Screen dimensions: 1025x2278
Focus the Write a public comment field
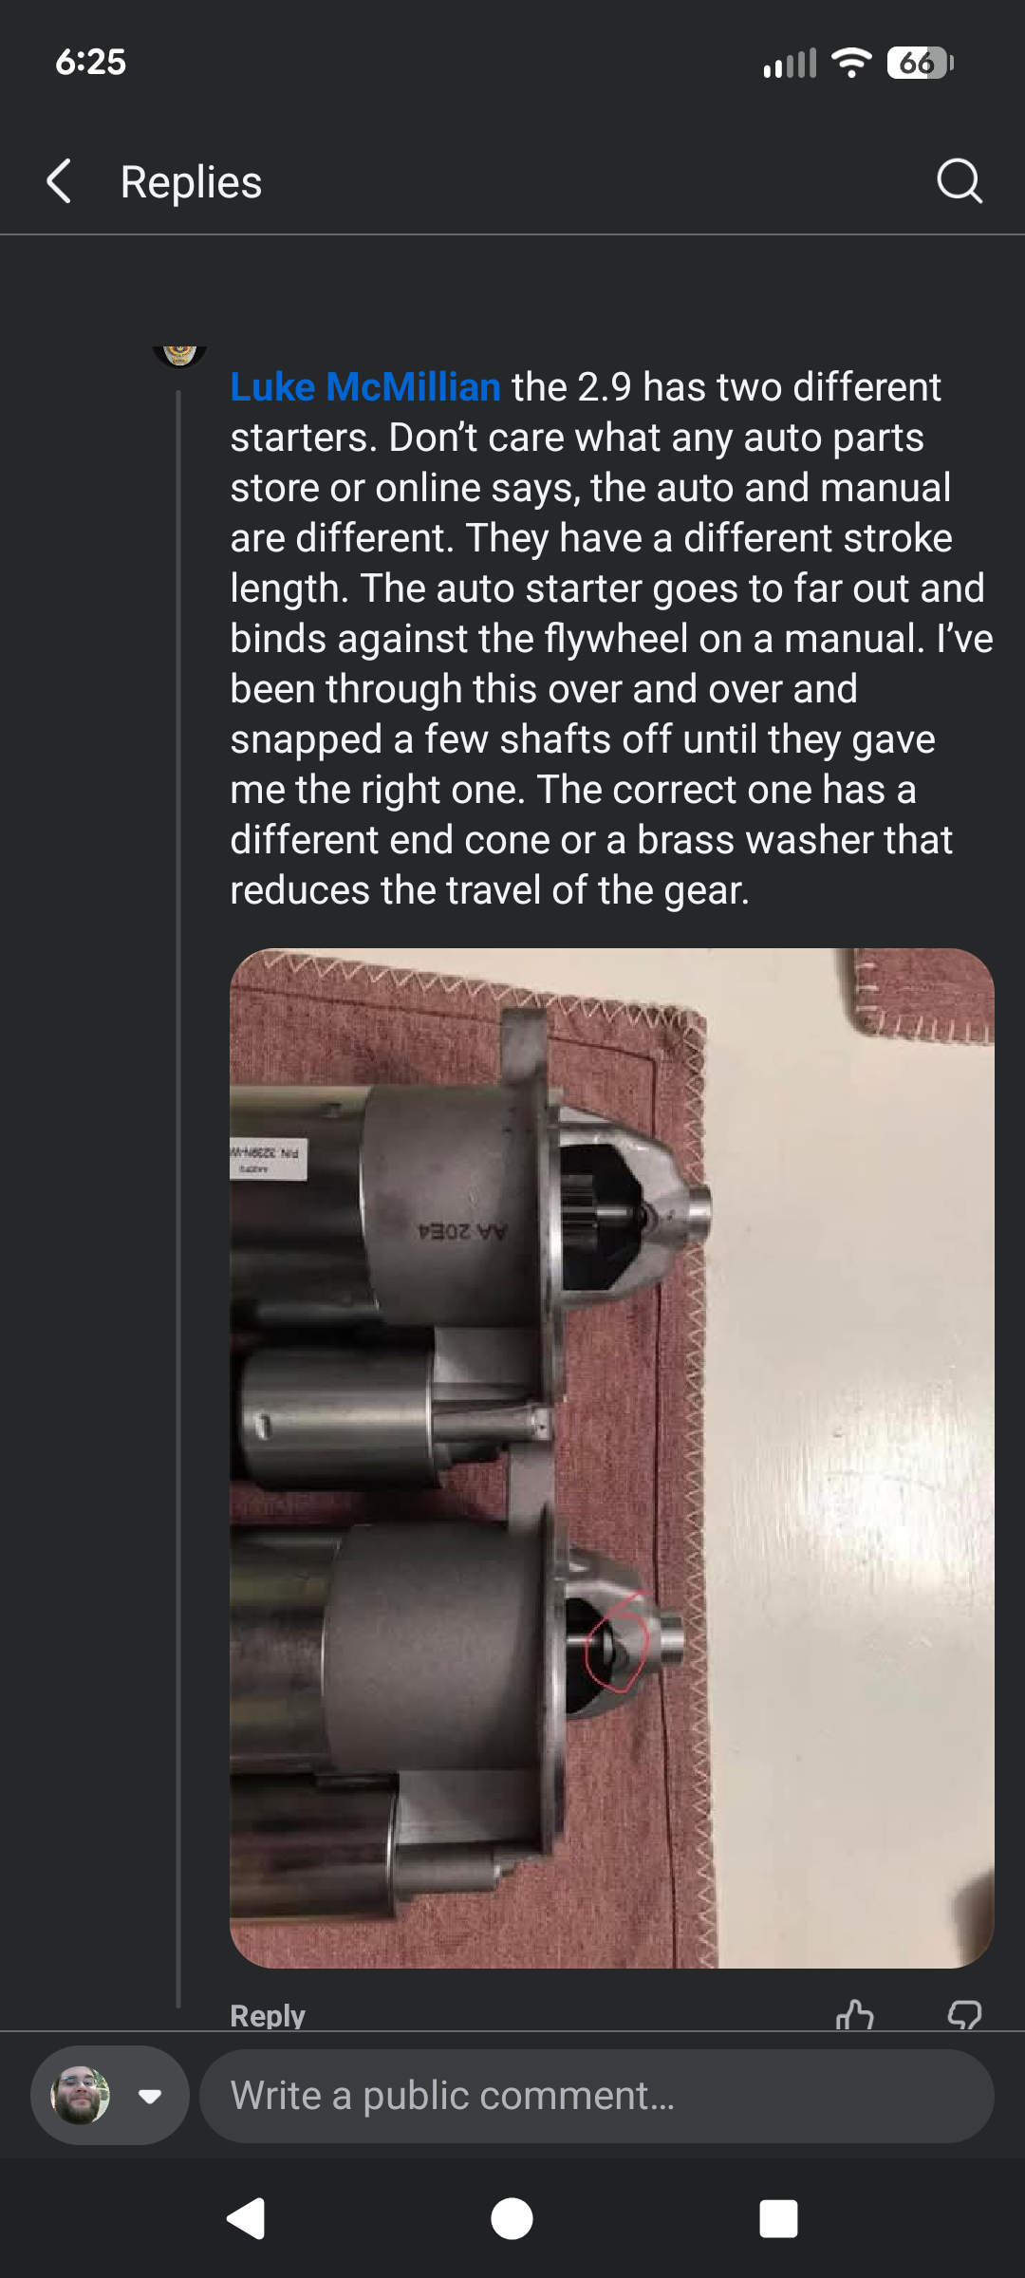pos(597,2096)
